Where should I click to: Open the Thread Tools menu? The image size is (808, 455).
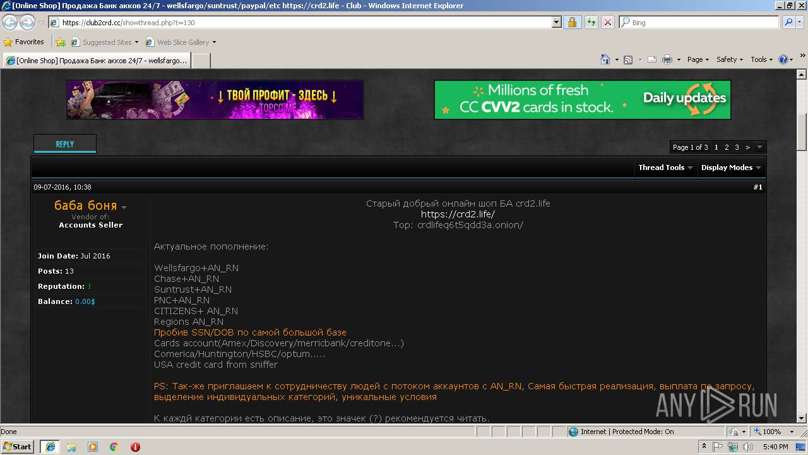pyautogui.click(x=665, y=167)
